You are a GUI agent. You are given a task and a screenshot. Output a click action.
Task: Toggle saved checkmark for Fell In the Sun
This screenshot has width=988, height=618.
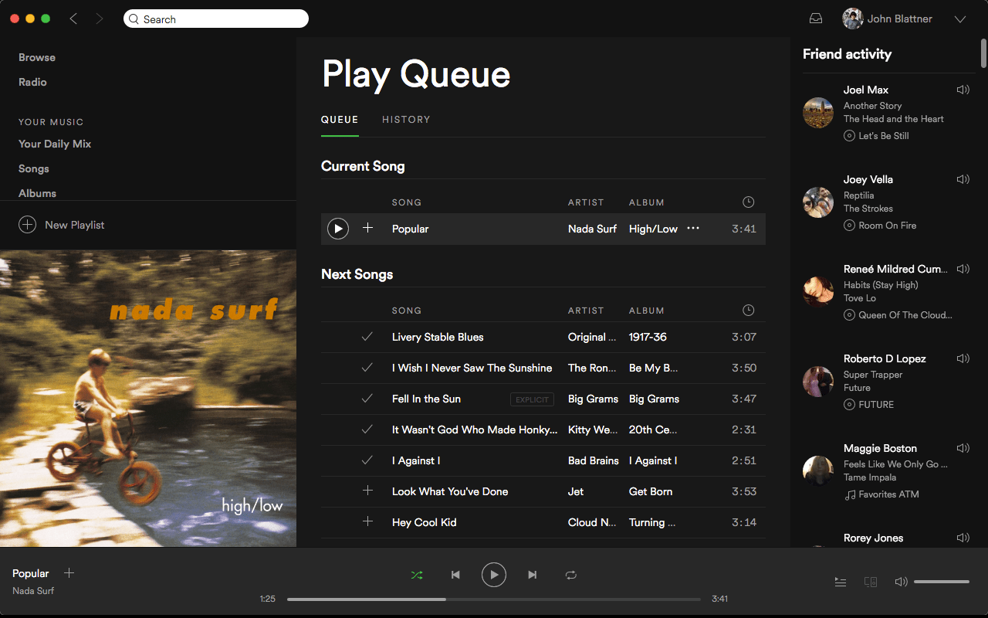tap(367, 398)
